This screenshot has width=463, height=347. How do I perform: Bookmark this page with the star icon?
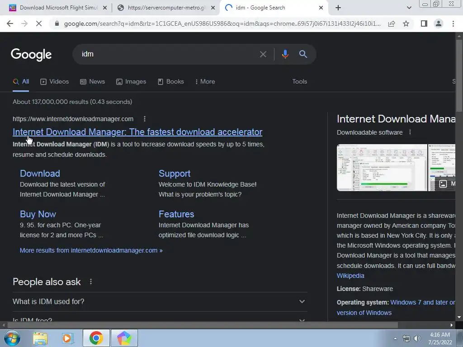406,23
